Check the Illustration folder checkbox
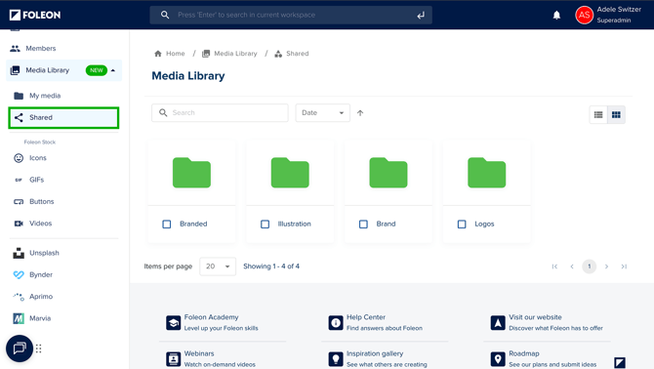The width and height of the screenshot is (654, 369). pyautogui.click(x=265, y=225)
